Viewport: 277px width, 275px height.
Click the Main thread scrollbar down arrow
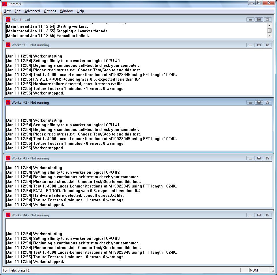click(269, 36)
